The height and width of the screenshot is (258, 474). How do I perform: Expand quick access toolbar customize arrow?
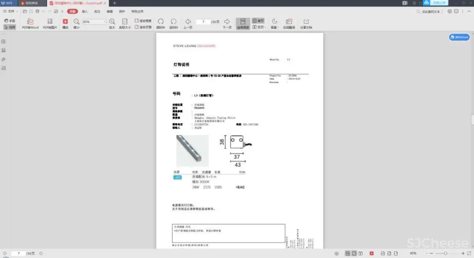62,11
